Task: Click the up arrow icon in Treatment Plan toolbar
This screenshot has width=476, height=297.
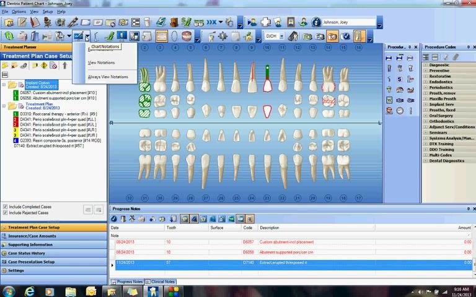Action: click(64, 66)
